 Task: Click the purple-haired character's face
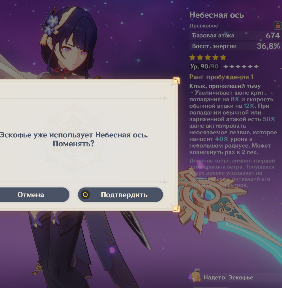pyautogui.click(x=72, y=53)
